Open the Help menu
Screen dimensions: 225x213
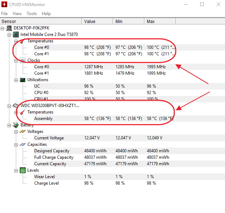(x=46, y=14)
